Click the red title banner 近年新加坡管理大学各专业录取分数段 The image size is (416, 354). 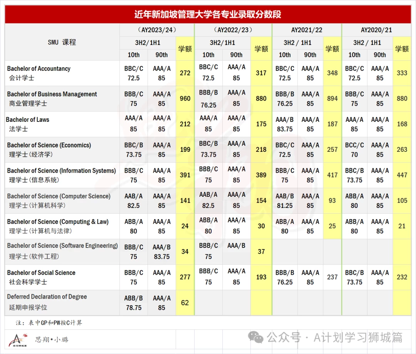point(208,14)
